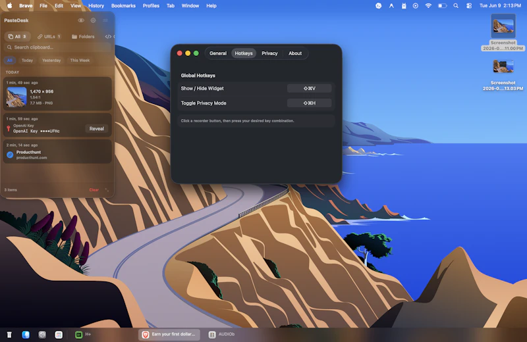Select the "Producthunt" clipboard entry title
The image size is (527, 342).
pos(28,152)
